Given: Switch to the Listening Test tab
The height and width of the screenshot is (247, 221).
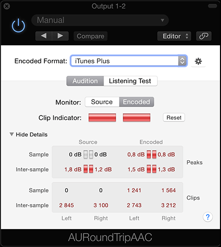Looking at the screenshot, I should [130, 81].
